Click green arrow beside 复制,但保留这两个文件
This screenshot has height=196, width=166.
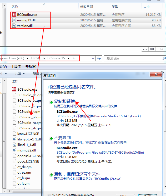pos(51,175)
